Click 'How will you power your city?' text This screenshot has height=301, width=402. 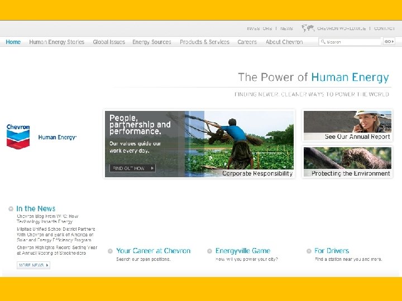(247, 259)
